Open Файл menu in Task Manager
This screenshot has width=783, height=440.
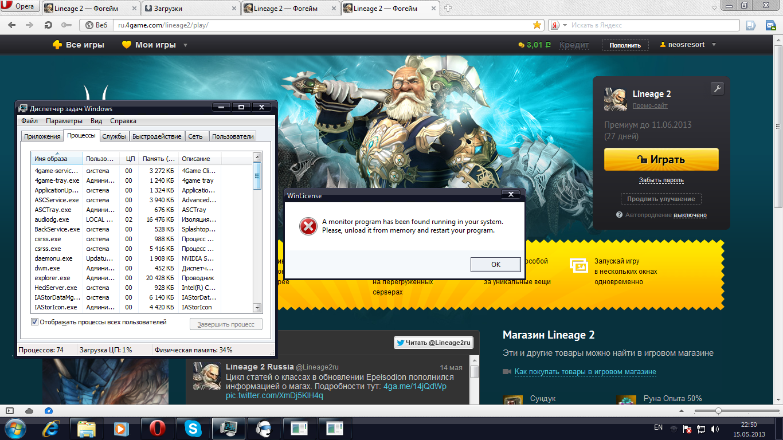click(29, 121)
